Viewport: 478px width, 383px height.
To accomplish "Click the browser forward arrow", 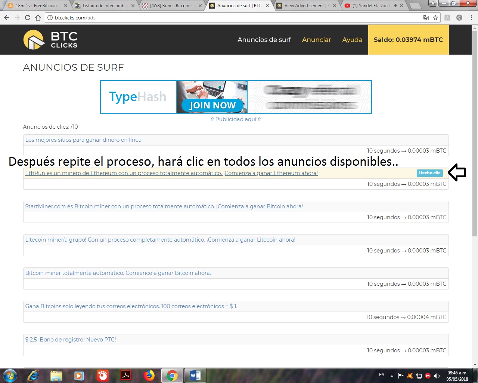I will [x=17, y=18].
